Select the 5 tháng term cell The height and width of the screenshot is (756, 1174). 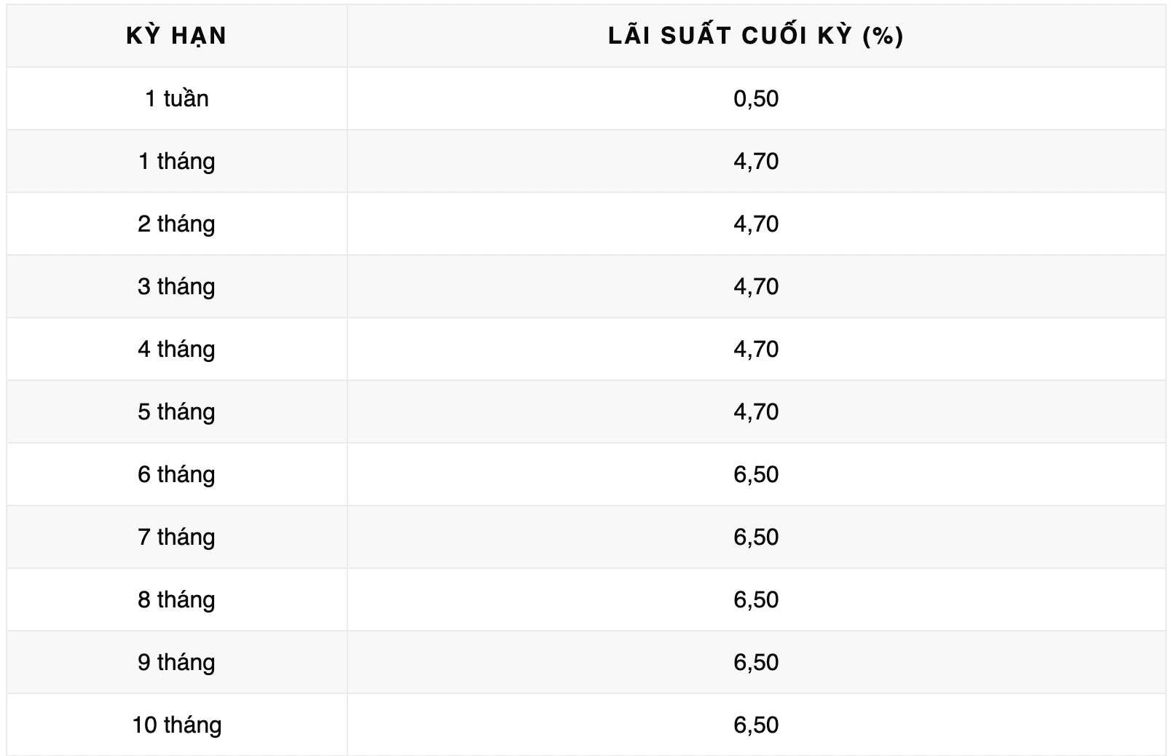point(176,412)
